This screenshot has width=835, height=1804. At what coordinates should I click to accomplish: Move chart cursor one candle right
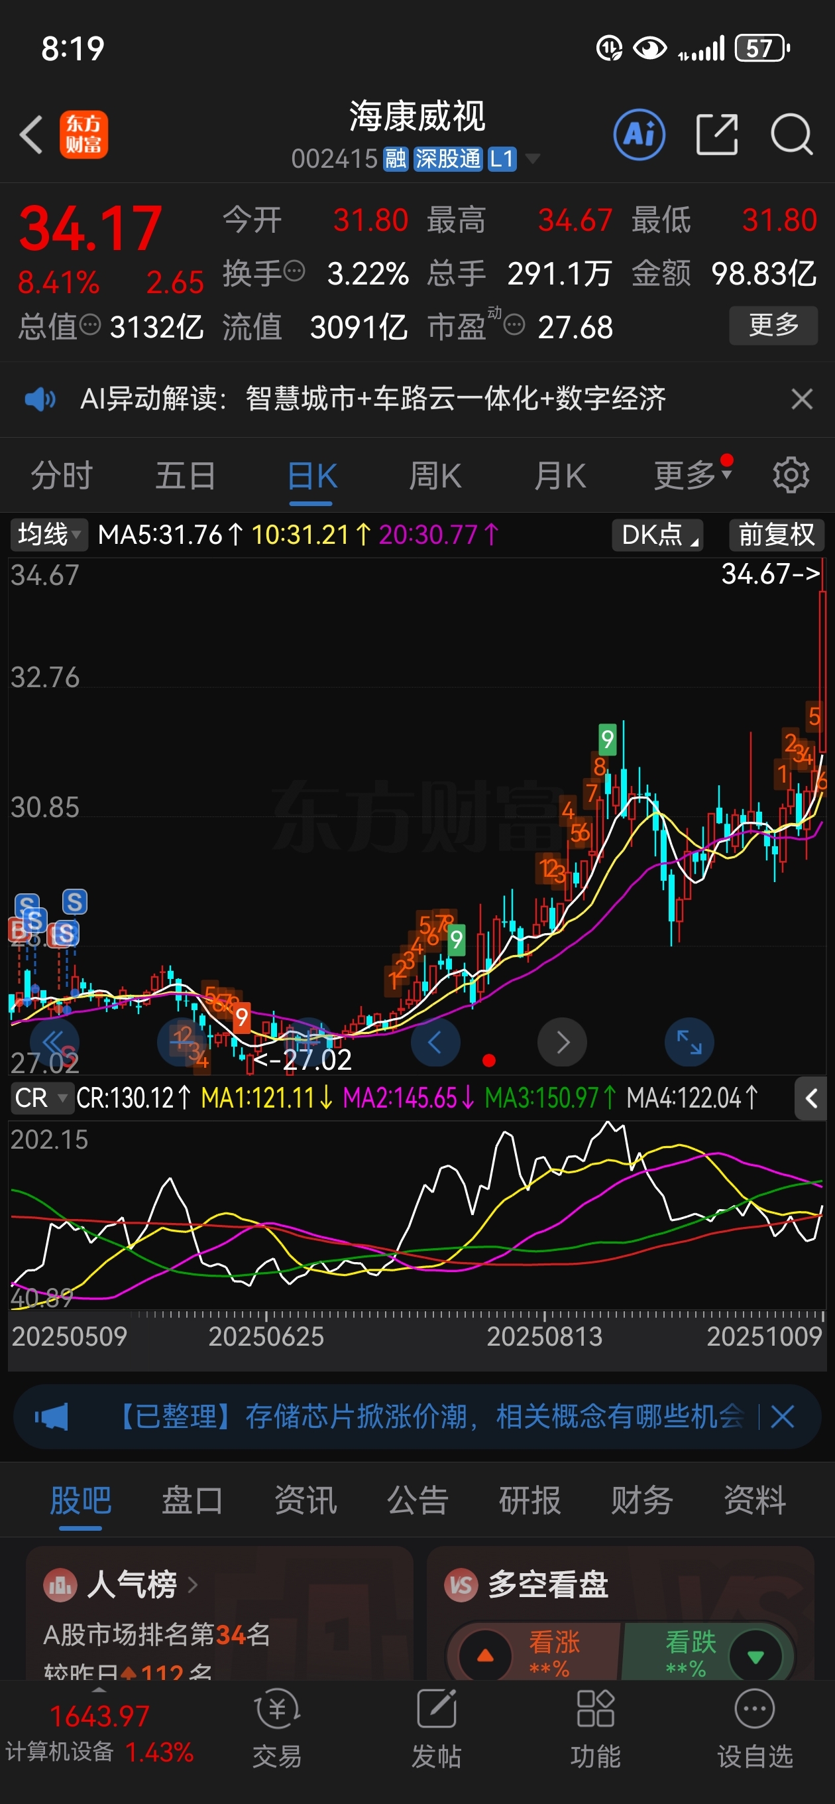click(562, 1042)
